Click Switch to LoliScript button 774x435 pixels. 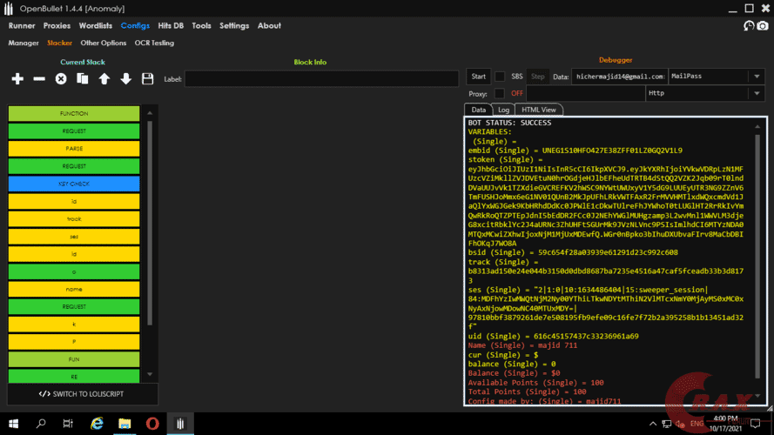83,394
